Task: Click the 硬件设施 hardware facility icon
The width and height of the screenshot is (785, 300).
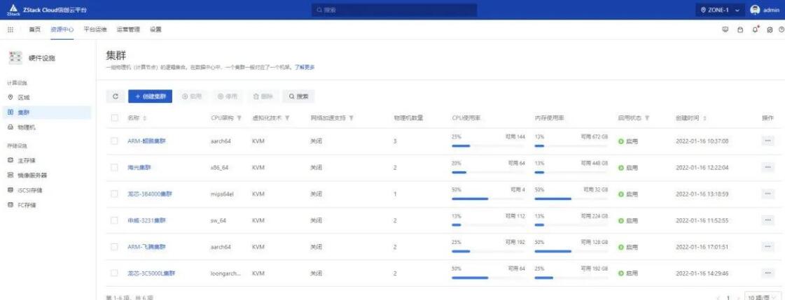Action: pyautogui.click(x=15, y=58)
